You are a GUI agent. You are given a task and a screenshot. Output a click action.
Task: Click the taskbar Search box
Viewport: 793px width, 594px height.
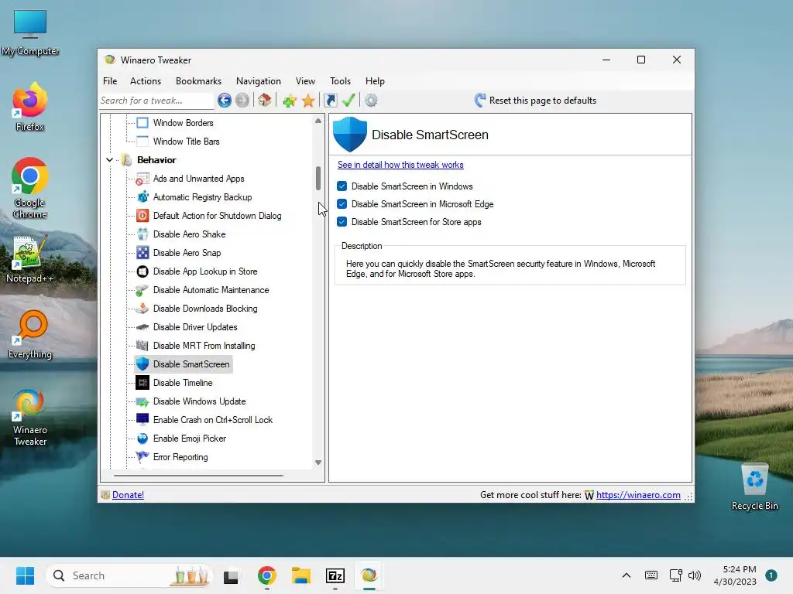tap(129, 575)
